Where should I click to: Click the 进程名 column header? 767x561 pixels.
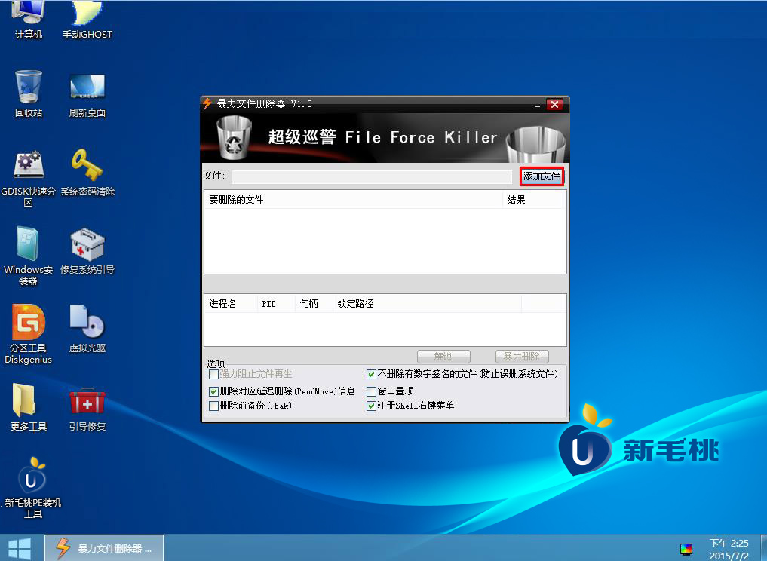pyautogui.click(x=230, y=304)
